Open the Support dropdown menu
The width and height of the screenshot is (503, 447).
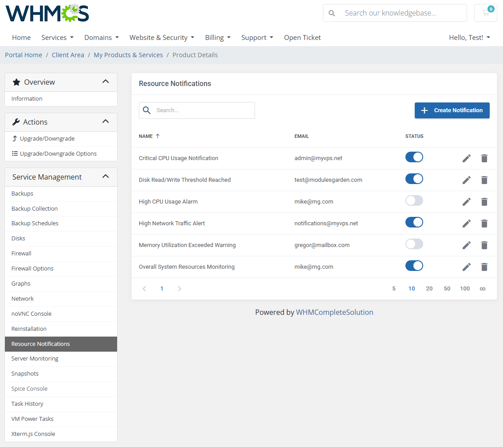(257, 38)
